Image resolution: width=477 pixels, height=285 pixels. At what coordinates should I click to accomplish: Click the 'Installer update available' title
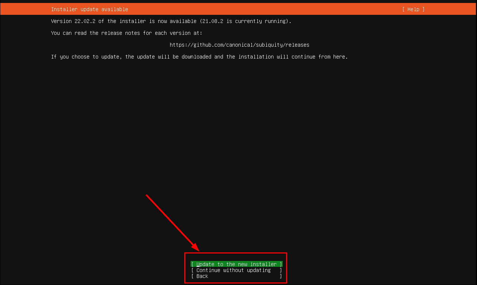pos(90,9)
